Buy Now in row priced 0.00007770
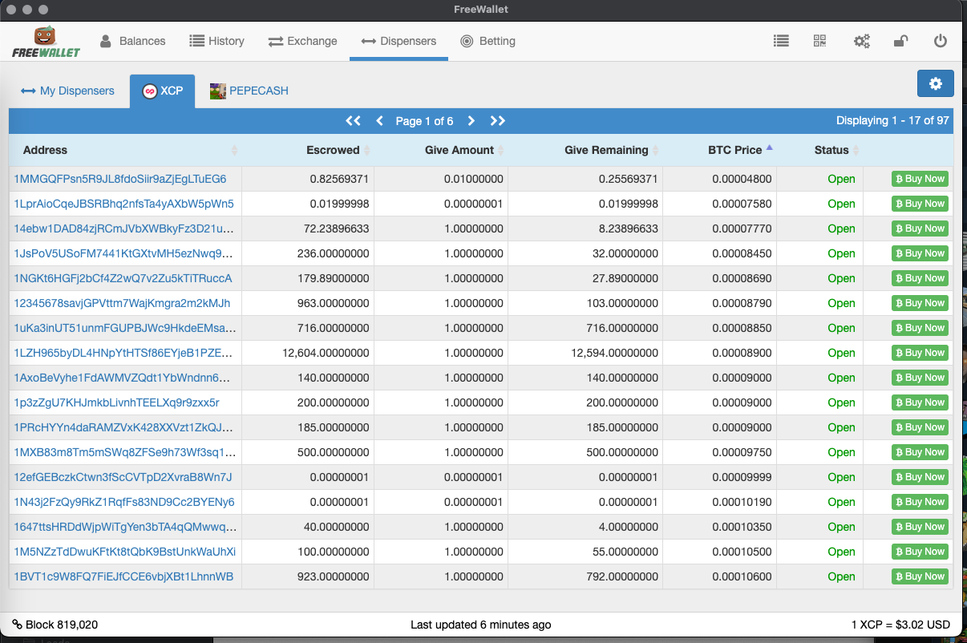Viewport: 967px width, 643px height. [x=920, y=228]
